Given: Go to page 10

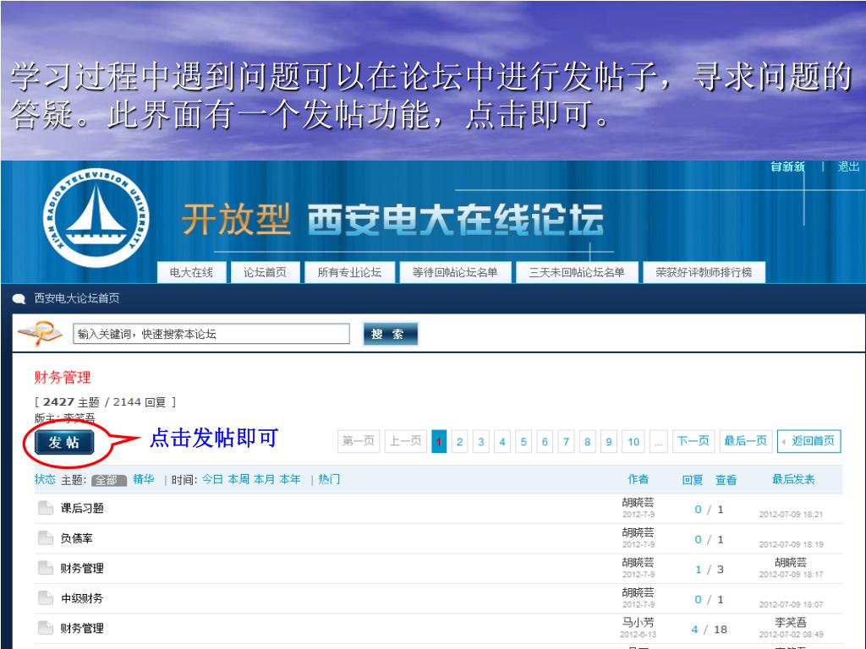Looking at the screenshot, I should coord(633,441).
